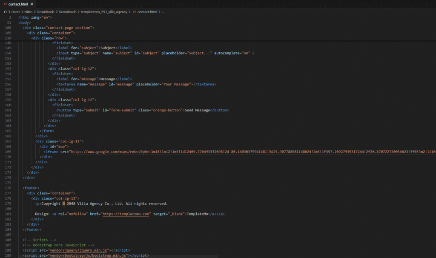436x258 pixels.
Task: Click the Send Message button text
Action: (198, 110)
